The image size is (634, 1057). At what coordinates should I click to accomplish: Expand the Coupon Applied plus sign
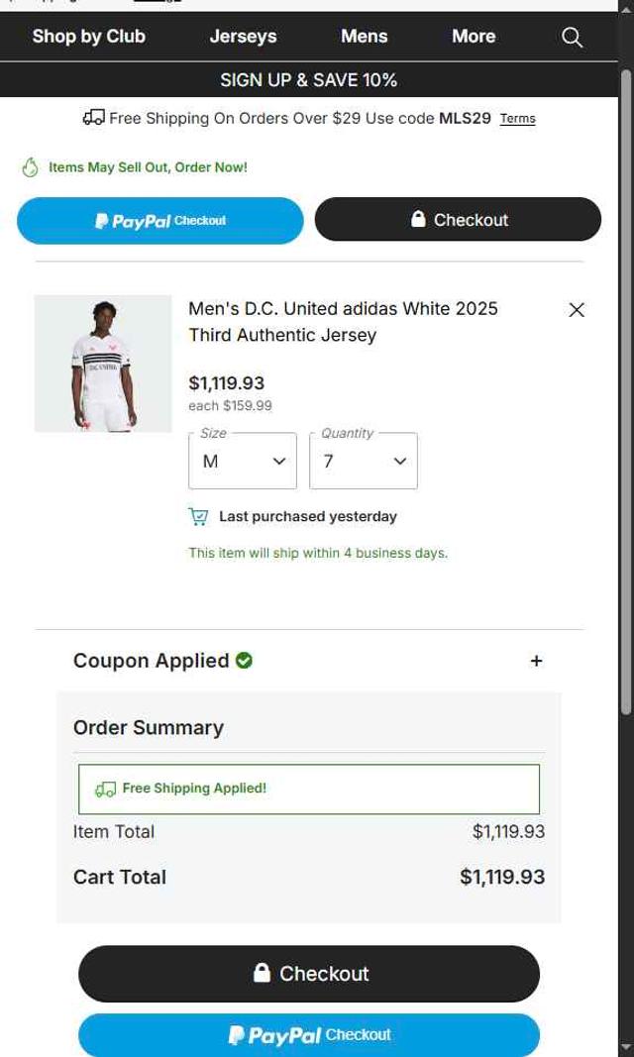tap(536, 661)
